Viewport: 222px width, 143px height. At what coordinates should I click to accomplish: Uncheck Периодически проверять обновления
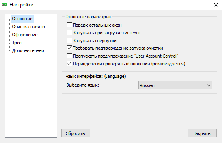(69, 64)
